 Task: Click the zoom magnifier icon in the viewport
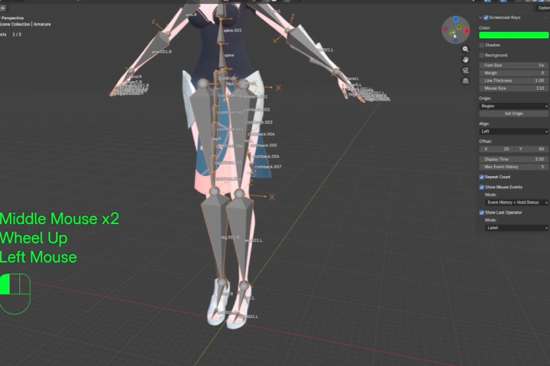tap(465, 50)
